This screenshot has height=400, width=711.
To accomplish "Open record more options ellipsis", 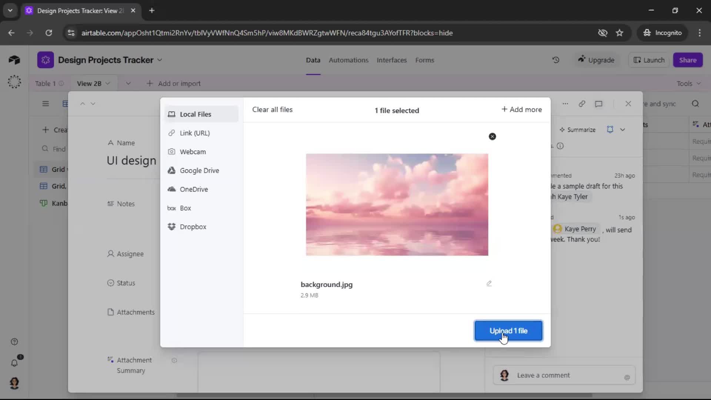I will 565,104.
